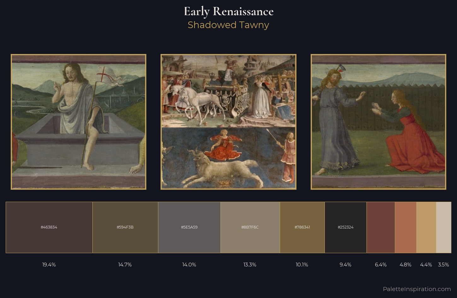Click the Early Renaissance title
Screen dimensions: 457x298
(x=229, y=11)
